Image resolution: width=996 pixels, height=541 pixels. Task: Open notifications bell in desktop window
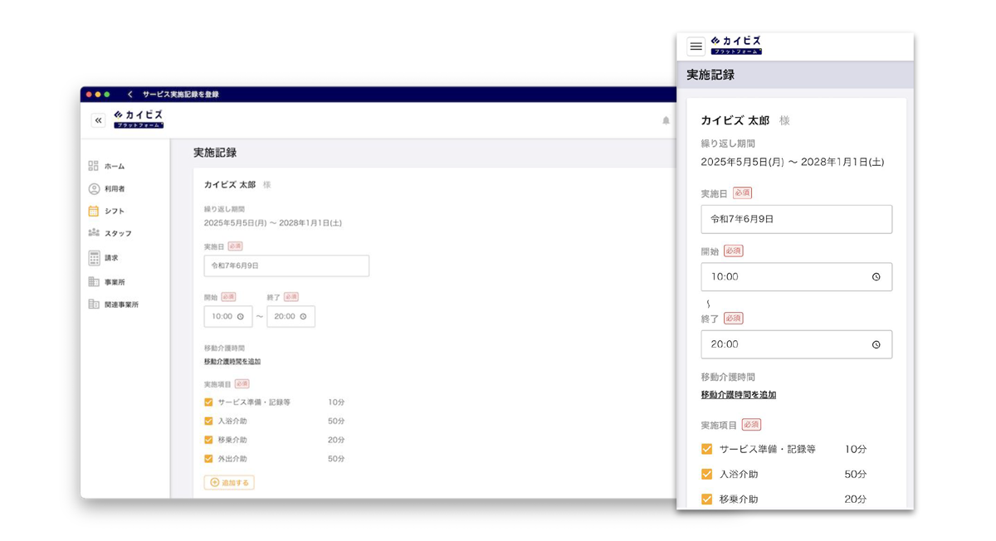click(x=666, y=120)
